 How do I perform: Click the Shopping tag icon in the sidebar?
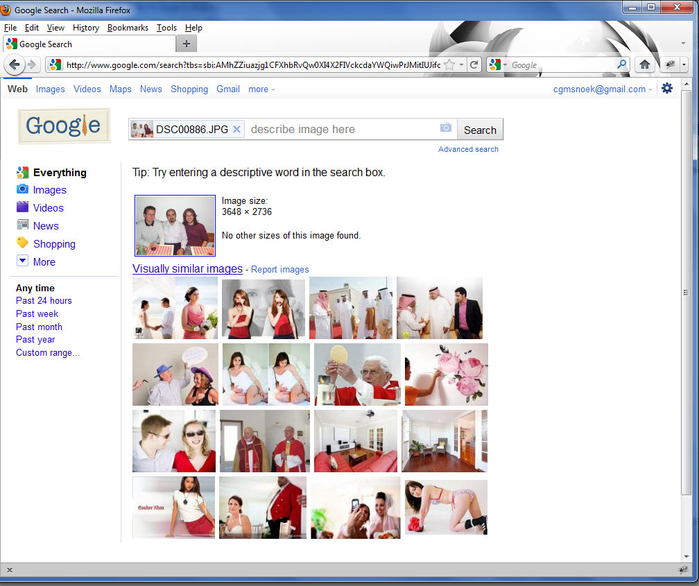pos(23,243)
